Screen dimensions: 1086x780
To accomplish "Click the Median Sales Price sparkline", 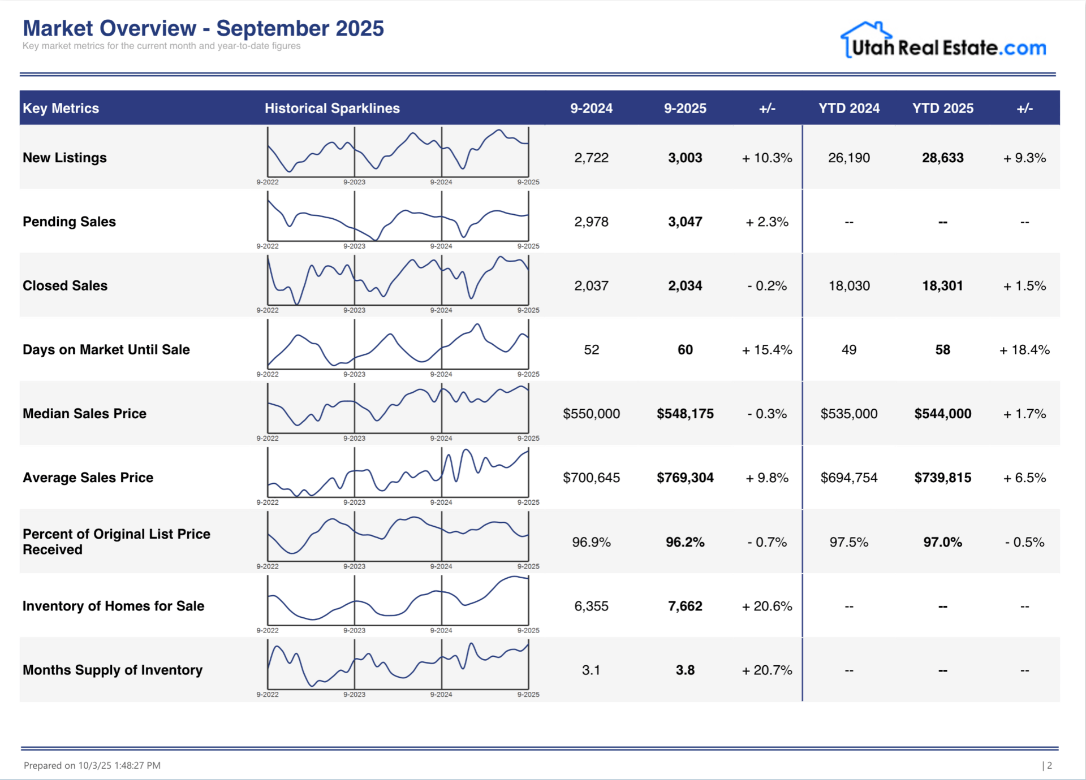I will click(398, 408).
